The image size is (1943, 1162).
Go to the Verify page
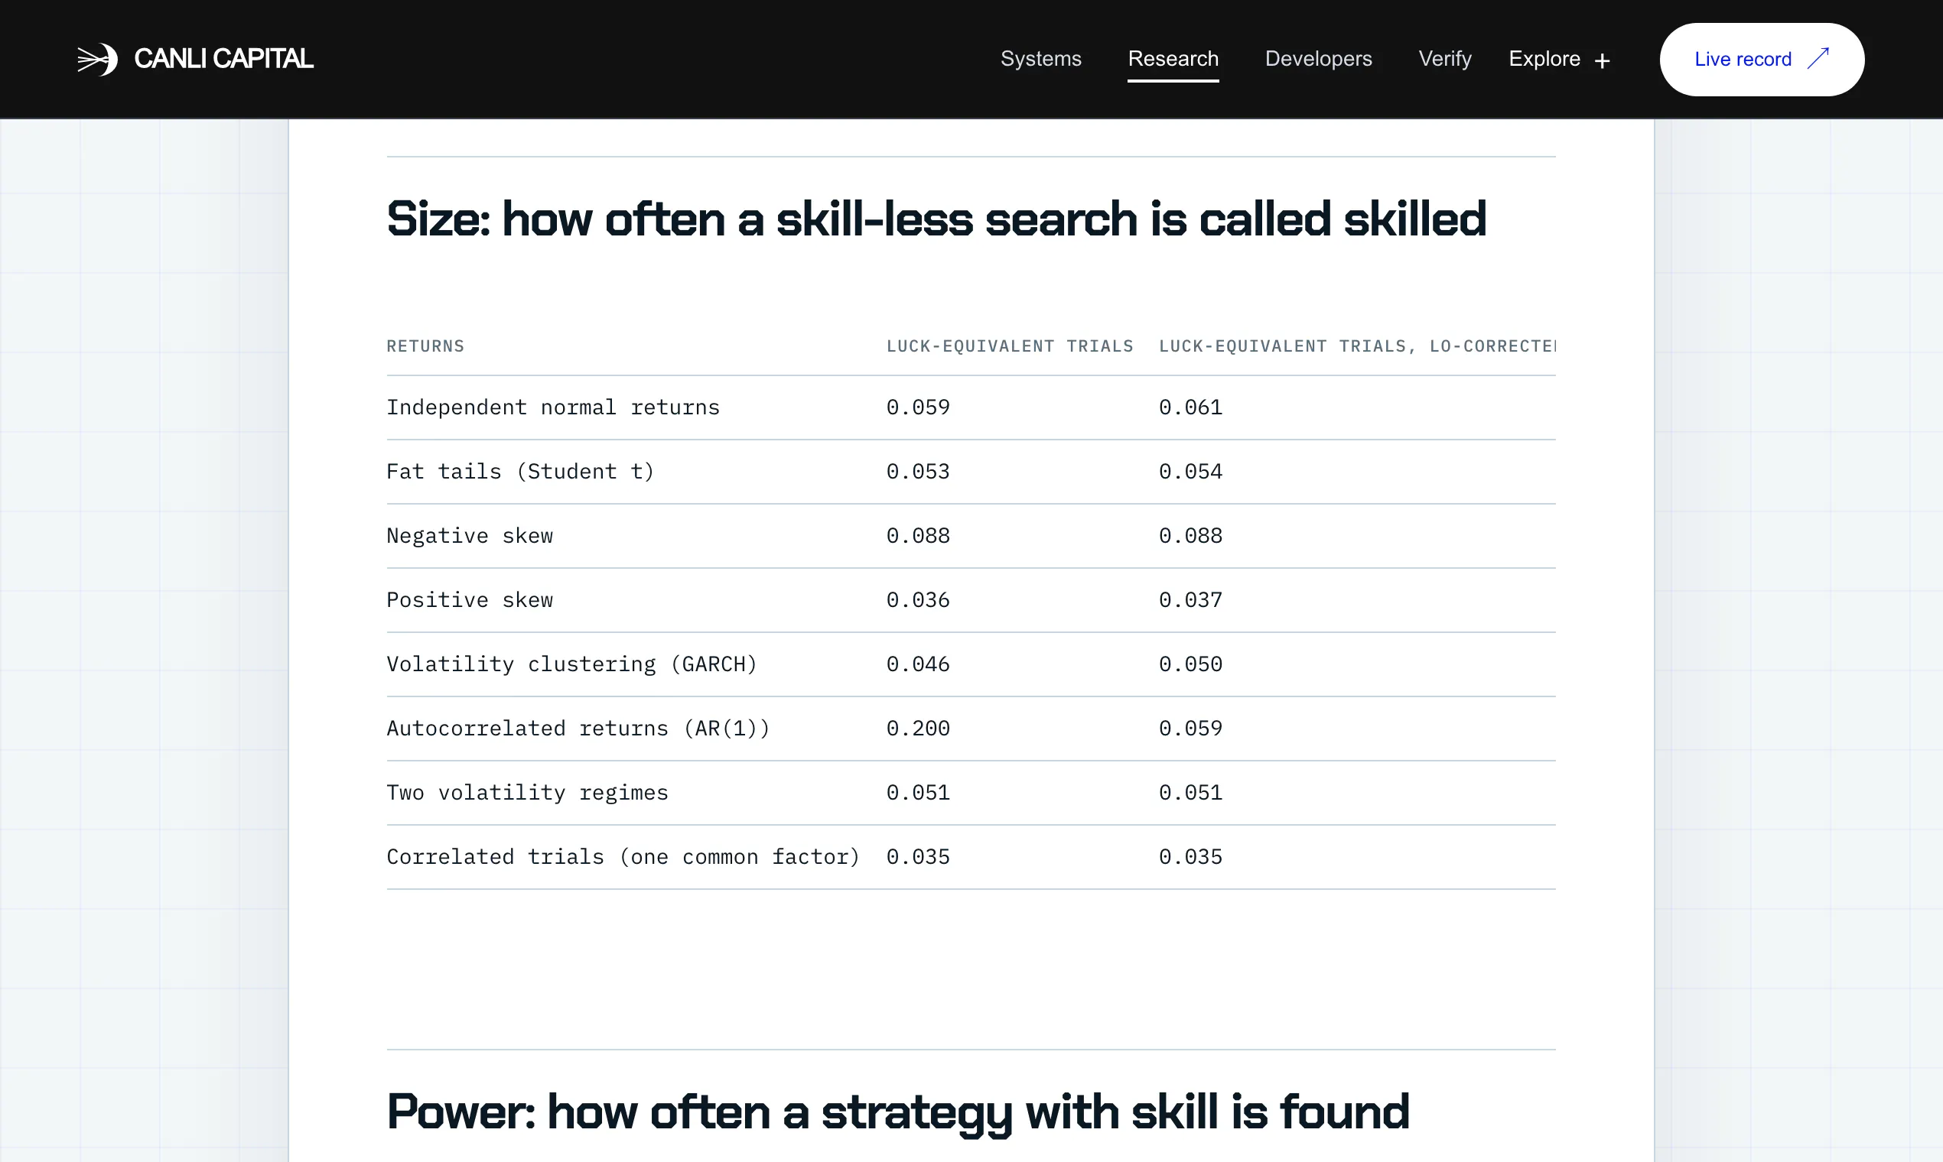(1445, 59)
